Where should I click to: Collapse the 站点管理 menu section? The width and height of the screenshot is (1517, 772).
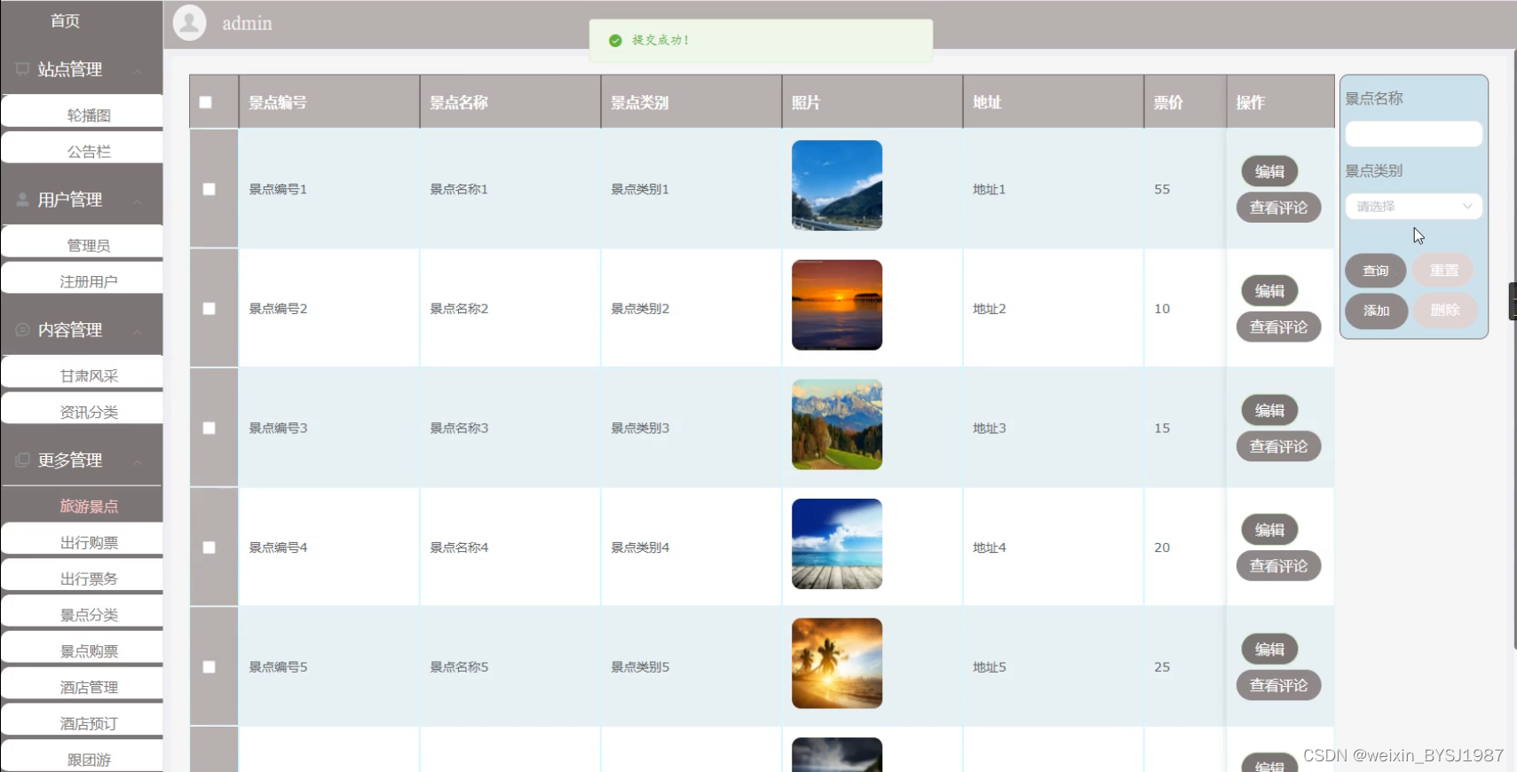point(138,70)
